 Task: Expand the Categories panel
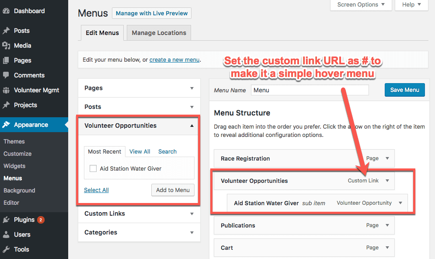click(x=191, y=232)
